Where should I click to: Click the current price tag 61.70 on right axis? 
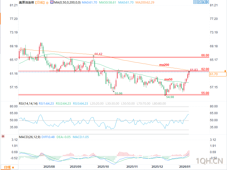pos(218,74)
